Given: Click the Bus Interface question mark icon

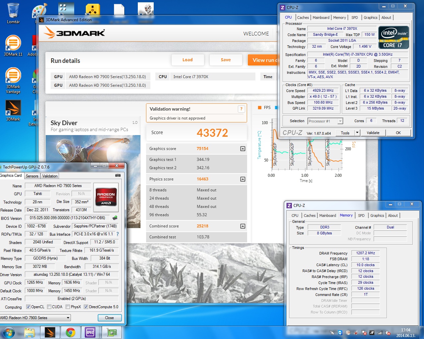Looking at the screenshot, I should coord(118,234).
